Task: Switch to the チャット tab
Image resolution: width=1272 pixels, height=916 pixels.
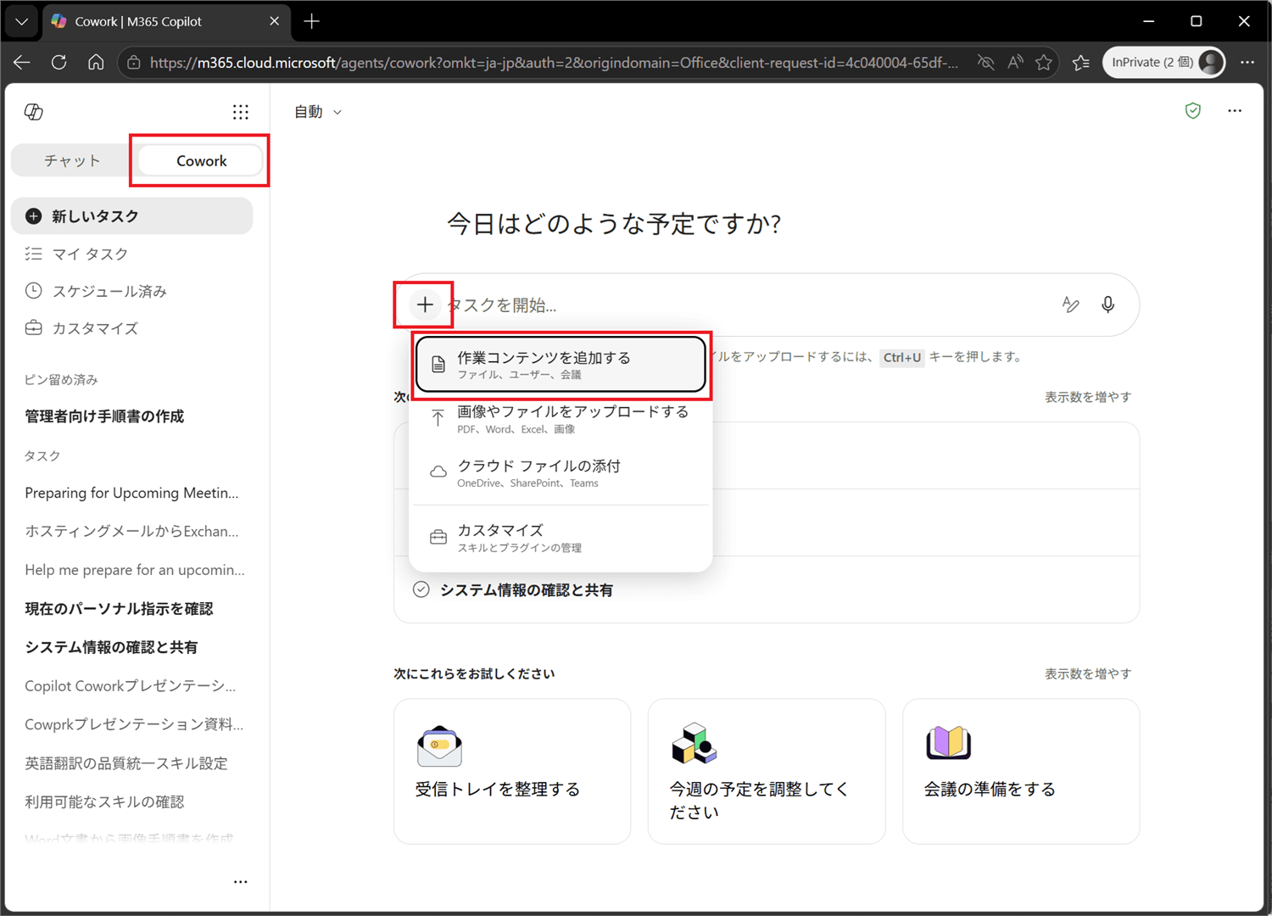Action: [72, 160]
